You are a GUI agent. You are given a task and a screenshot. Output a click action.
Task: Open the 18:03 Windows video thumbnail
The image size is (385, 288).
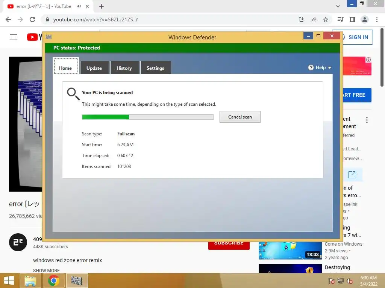[x=290, y=250]
